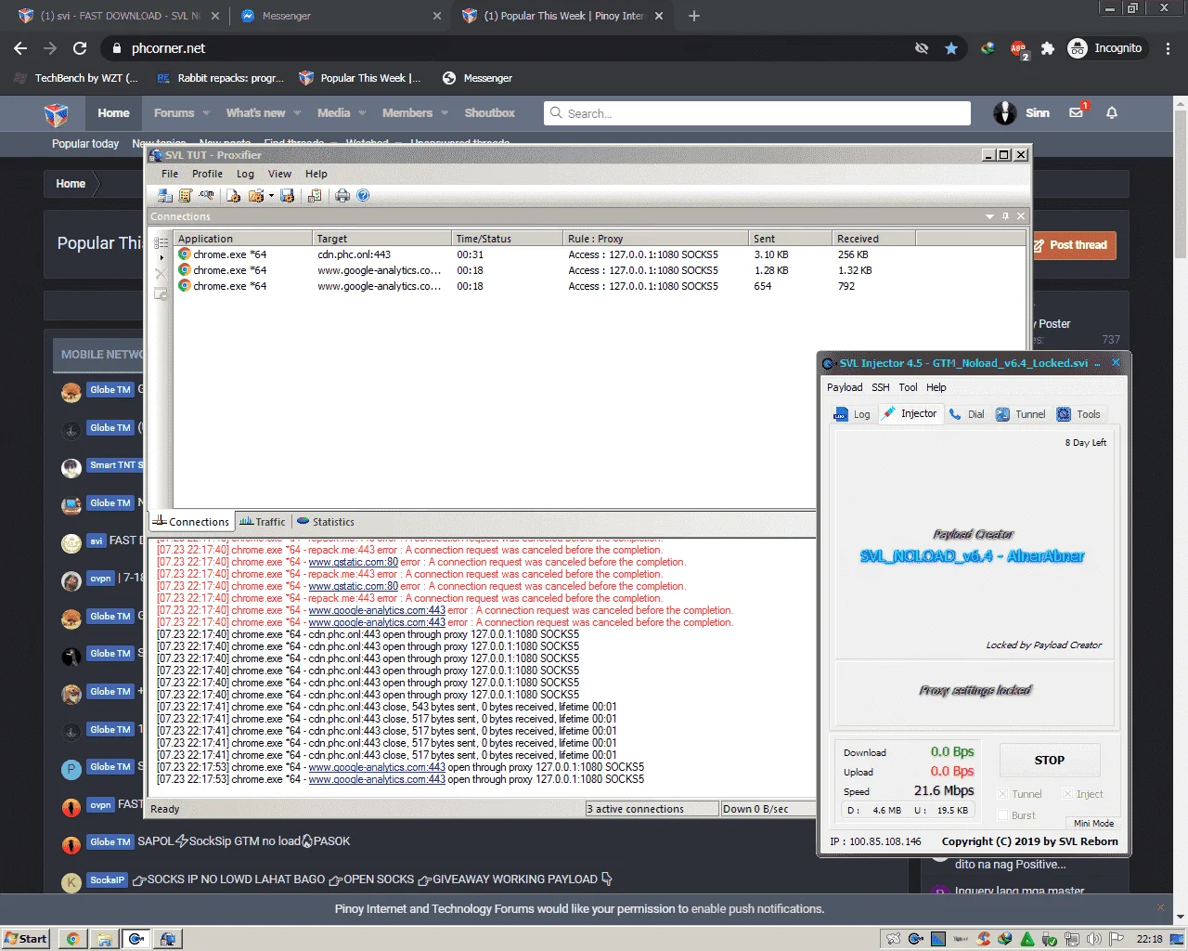This screenshot has width=1188, height=951.
Task: Open the Adblock Plus extension icon
Action: tap(1018, 48)
